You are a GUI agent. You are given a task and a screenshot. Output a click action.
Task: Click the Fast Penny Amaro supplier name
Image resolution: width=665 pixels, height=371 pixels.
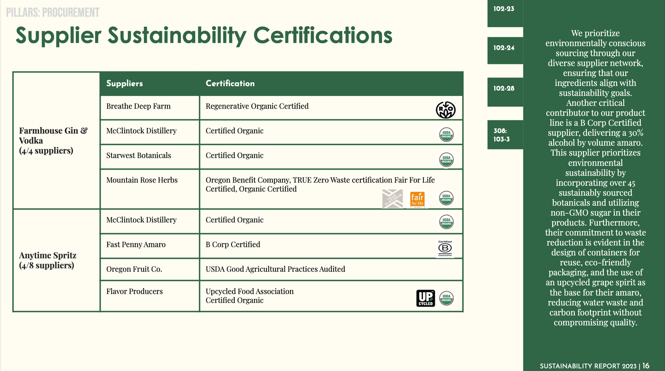pyautogui.click(x=136, y=245)
